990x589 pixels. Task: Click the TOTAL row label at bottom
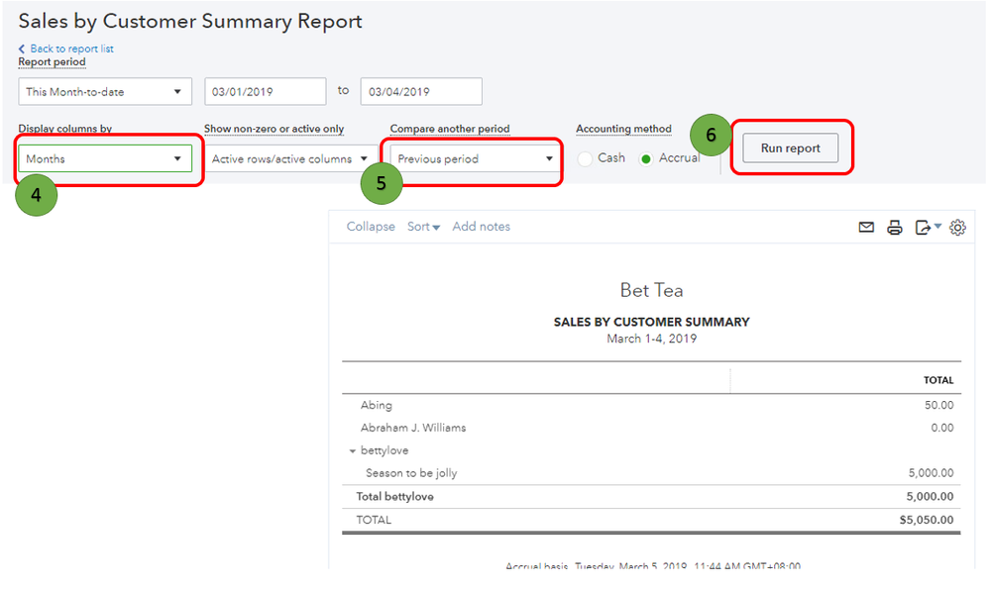click(374, 520)
